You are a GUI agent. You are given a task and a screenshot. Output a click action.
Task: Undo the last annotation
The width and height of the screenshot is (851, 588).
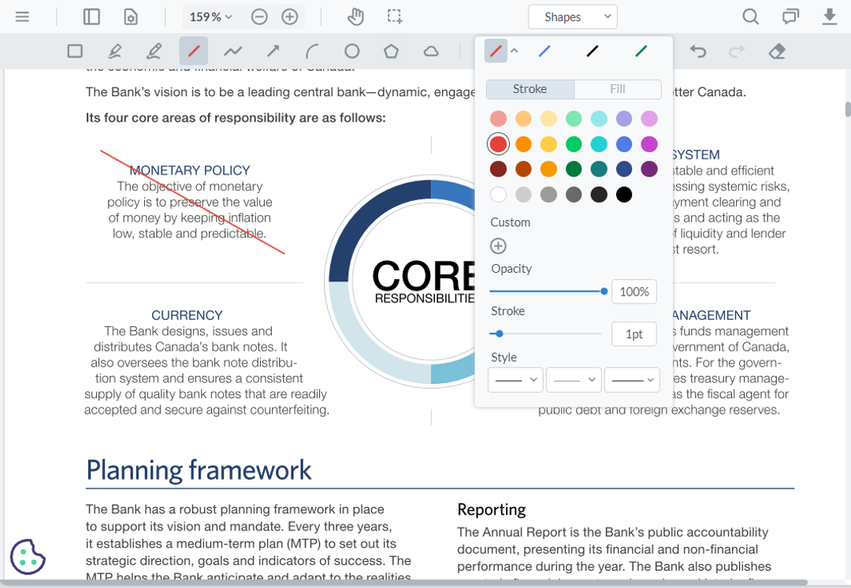coord(698,50)
